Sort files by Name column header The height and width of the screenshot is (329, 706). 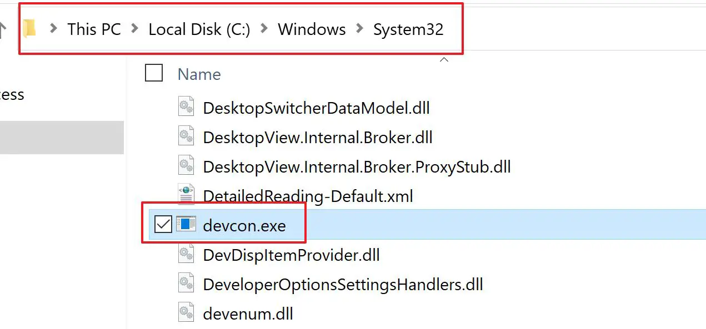[199, 74]
